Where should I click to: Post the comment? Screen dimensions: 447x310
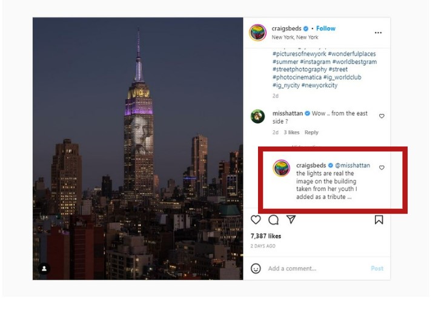click(x=377, y=268)
